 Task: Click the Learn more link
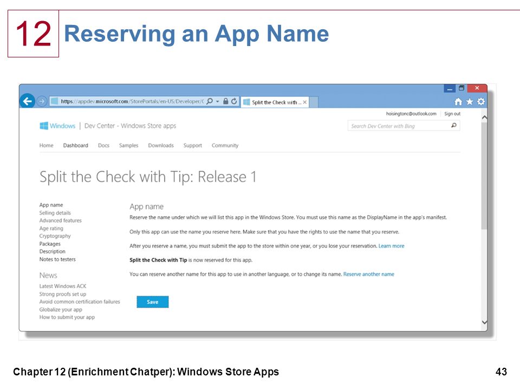pyautogui.click(x=391, y=246)
